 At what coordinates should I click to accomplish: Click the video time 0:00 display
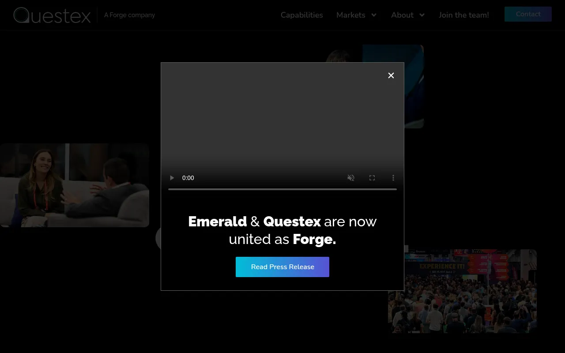188,178
